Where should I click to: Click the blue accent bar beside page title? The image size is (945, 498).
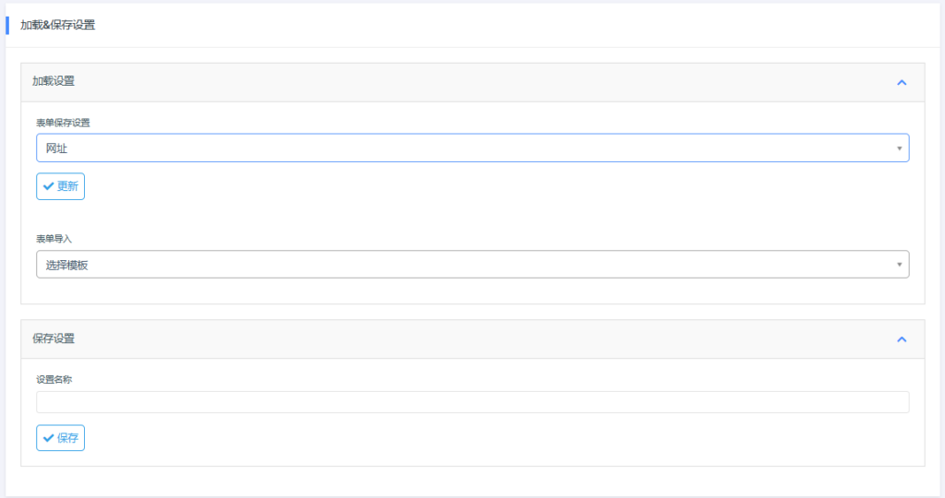(7, 25)
